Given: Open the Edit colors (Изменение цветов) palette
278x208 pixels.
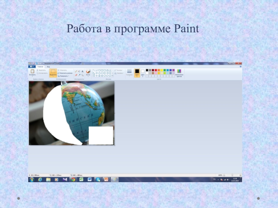Looking at the screenshot, I should (179, 72).
